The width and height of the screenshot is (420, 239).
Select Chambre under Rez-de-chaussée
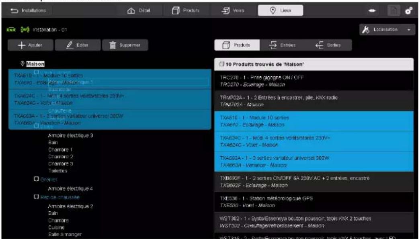(58, 220)
